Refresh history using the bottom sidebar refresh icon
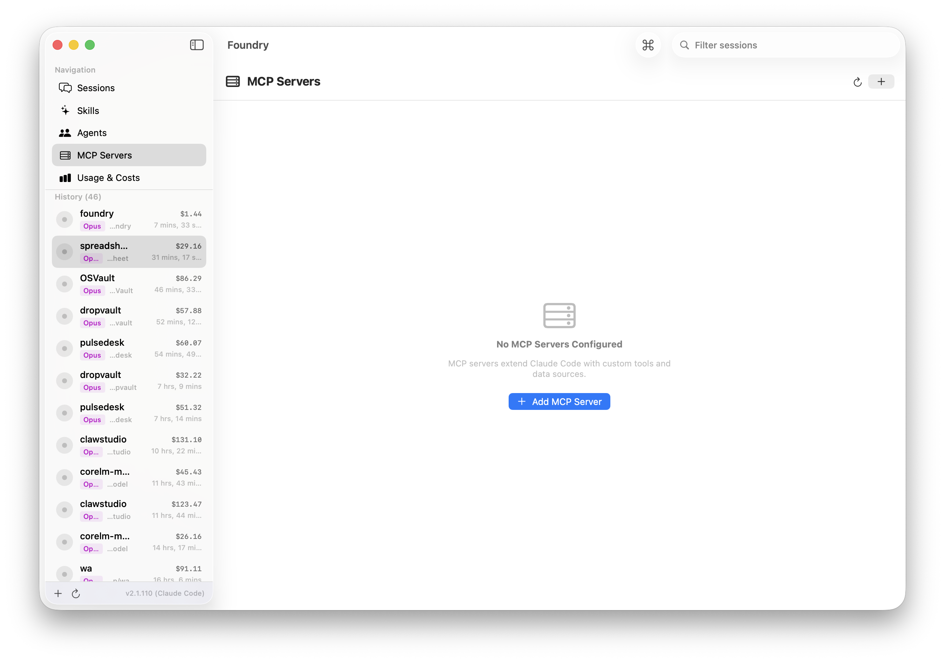The image size is (945, 662). coord(76,593)
